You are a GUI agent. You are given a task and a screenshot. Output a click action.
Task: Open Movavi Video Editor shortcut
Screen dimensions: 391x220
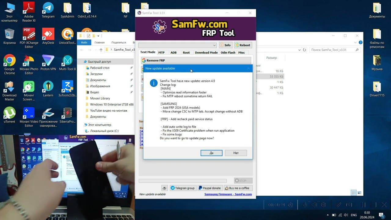(29, 117)
